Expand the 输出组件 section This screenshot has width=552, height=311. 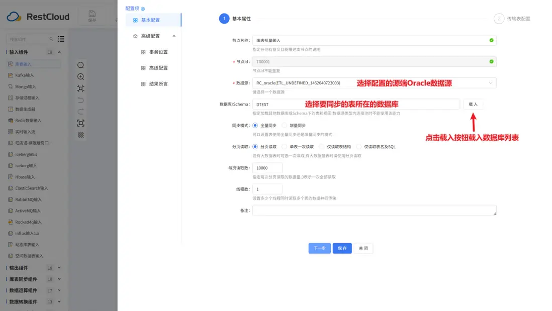tap(31, 267)
